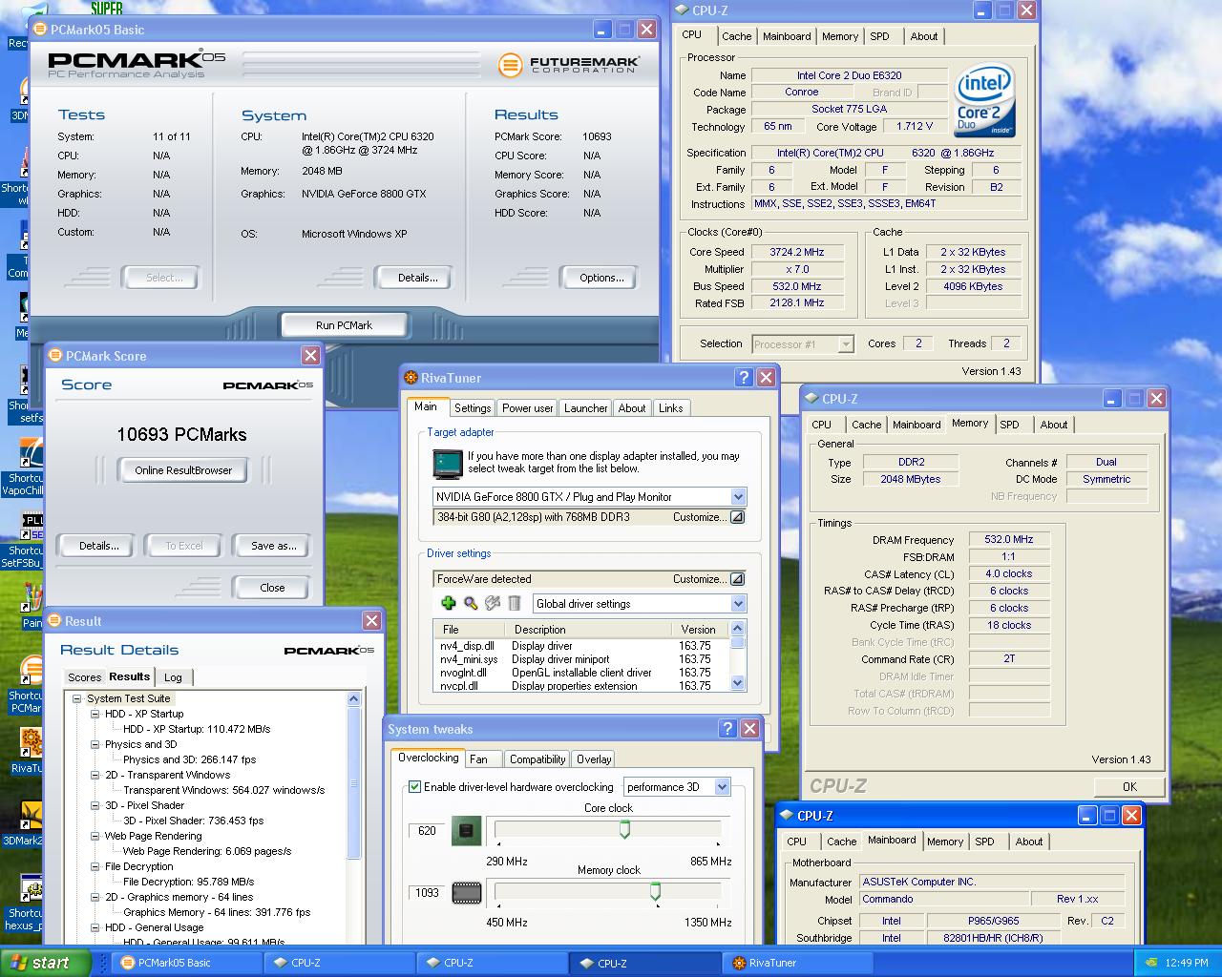Open the Global driver settings dropdown

[x=738, y=604]
